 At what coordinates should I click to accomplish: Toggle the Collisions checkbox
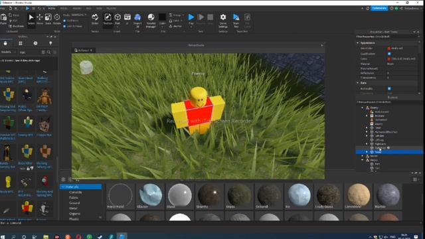[64, 21]
